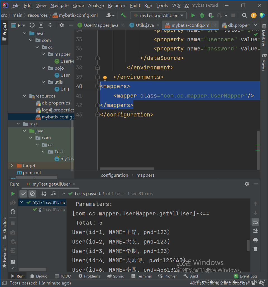Screen dimensions: 268x287
Task: Toggle the Project tool window tab
Action: 4,32
